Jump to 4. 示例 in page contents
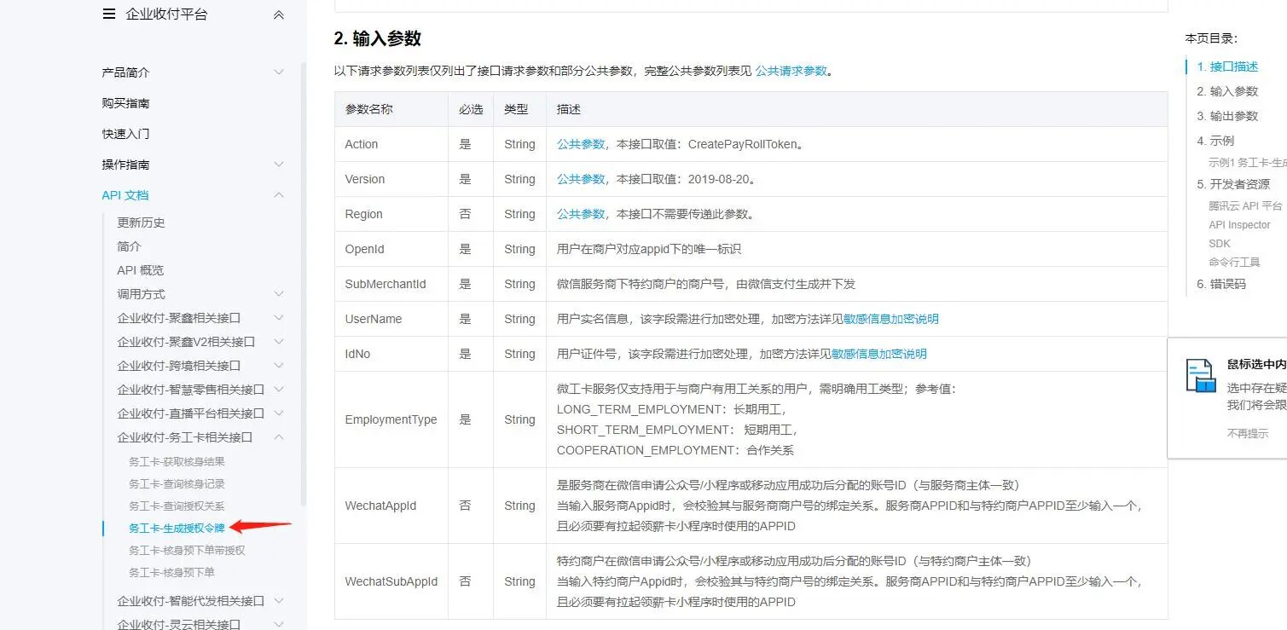The image size is (1287, 630). click(x=1215, y=141)
